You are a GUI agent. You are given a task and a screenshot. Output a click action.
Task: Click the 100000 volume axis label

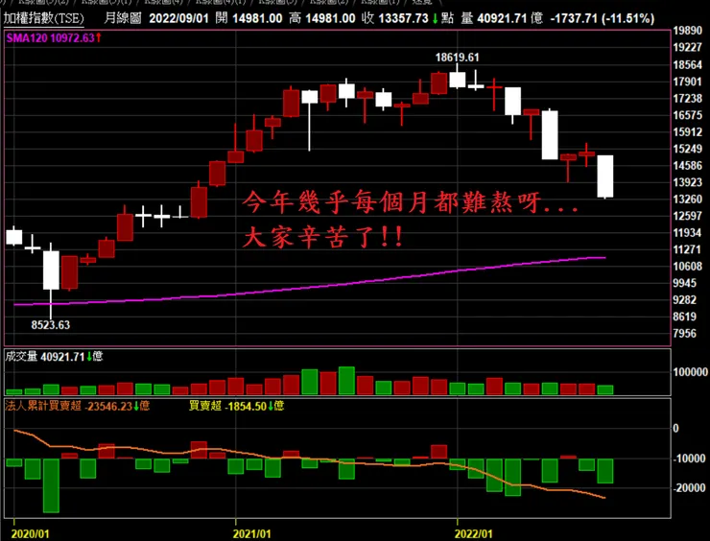(x=690, y=372)
